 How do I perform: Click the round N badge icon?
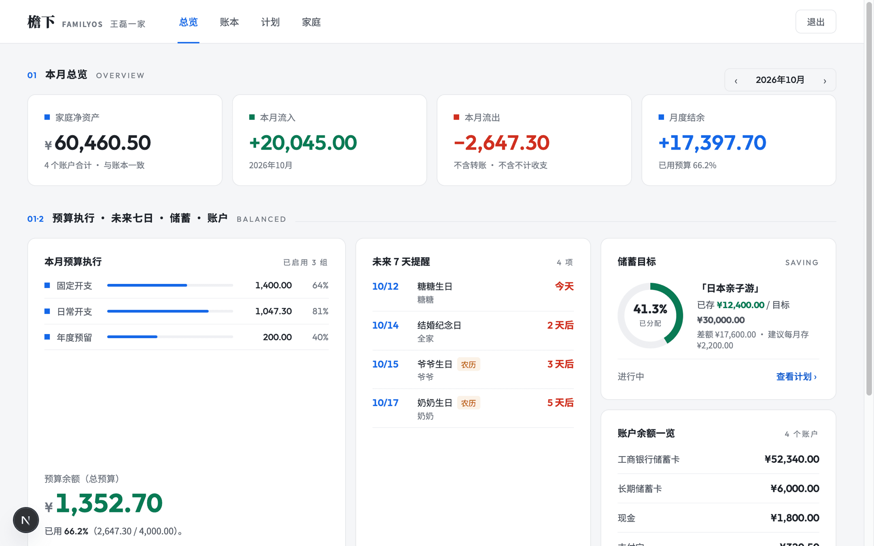coord(26,520)
